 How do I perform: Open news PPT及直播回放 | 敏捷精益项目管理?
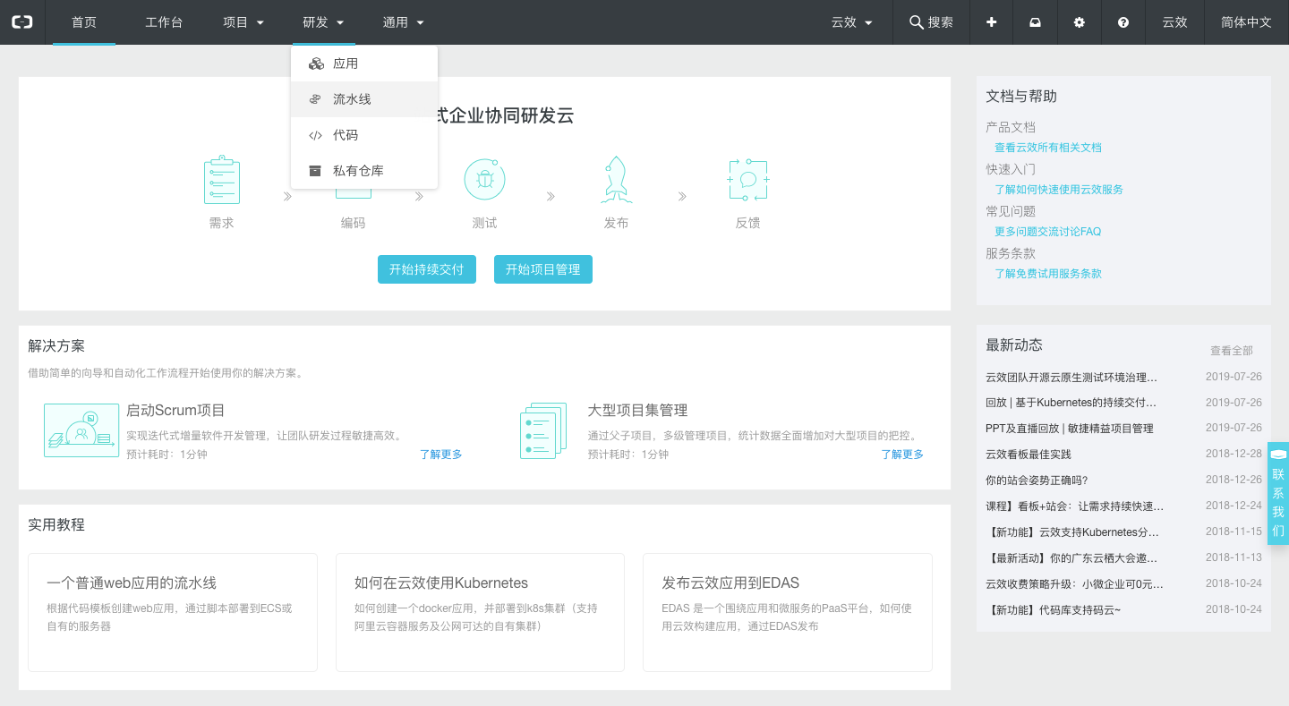(1070, 429)
